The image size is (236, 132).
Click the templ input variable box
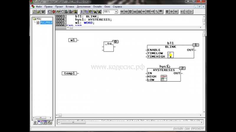tap(69, 73)
